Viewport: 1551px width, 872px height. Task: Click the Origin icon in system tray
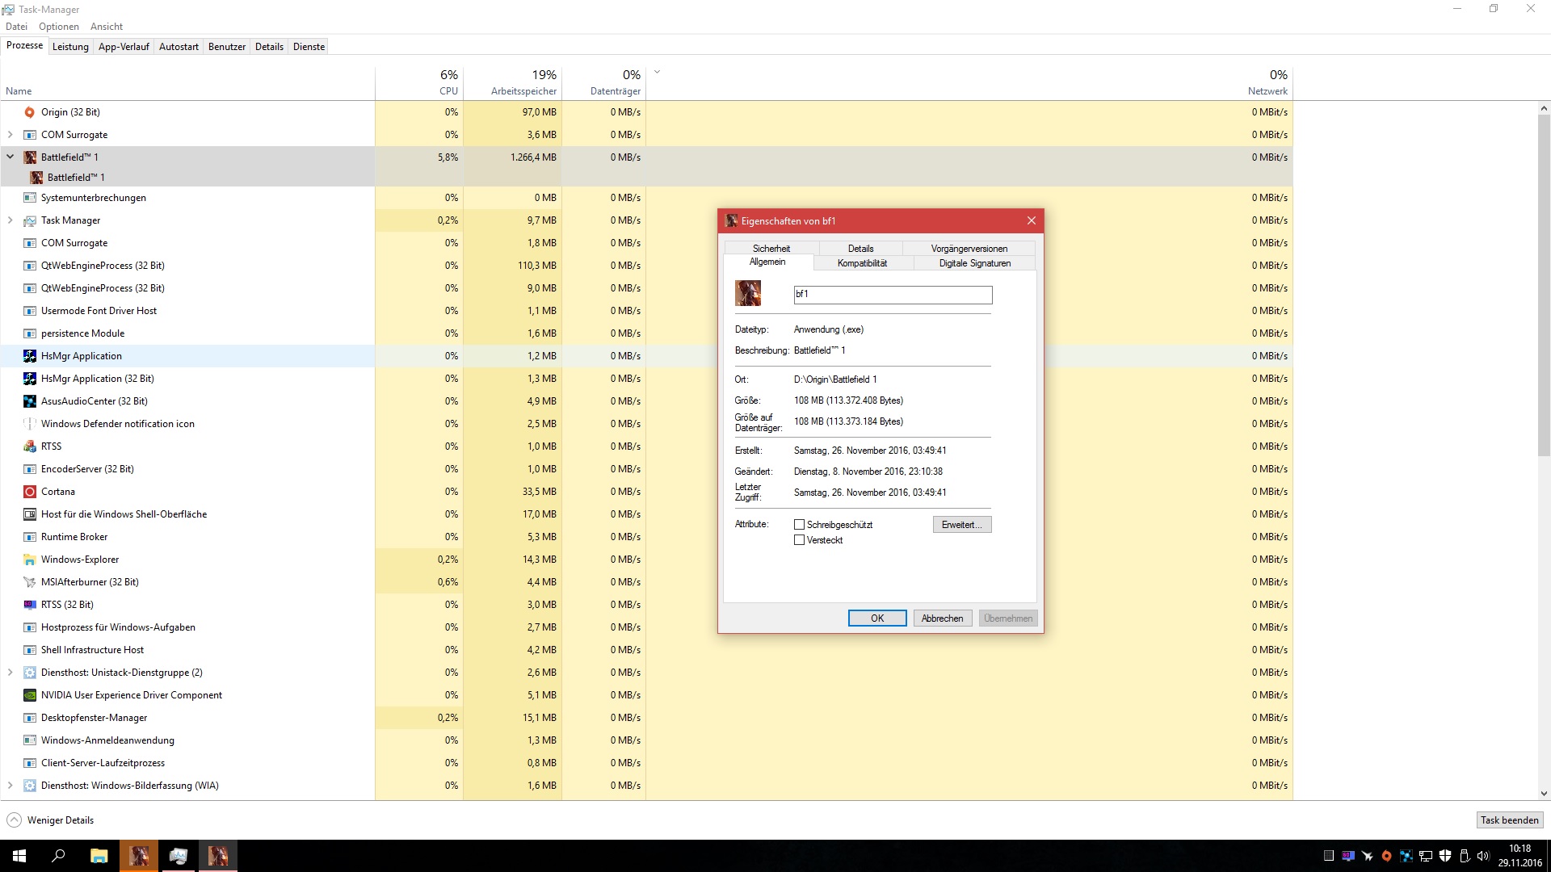[1386, 856]
